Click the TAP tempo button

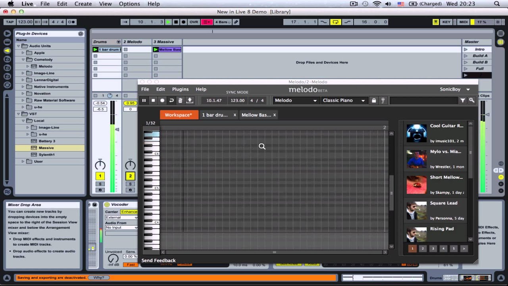point(10,22)
